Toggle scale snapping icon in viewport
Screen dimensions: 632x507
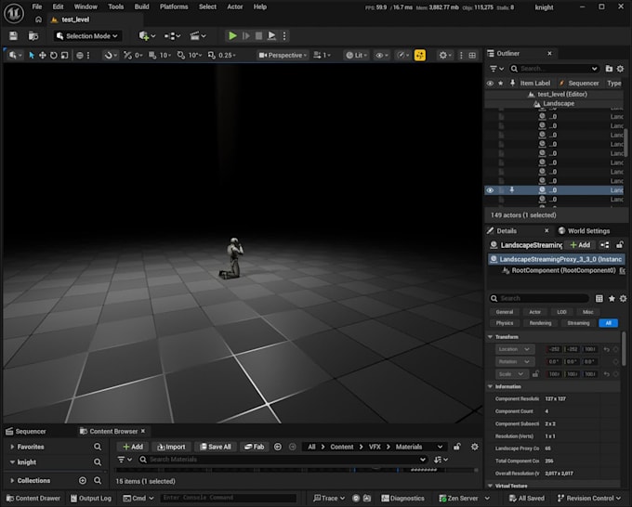(211, 55)
